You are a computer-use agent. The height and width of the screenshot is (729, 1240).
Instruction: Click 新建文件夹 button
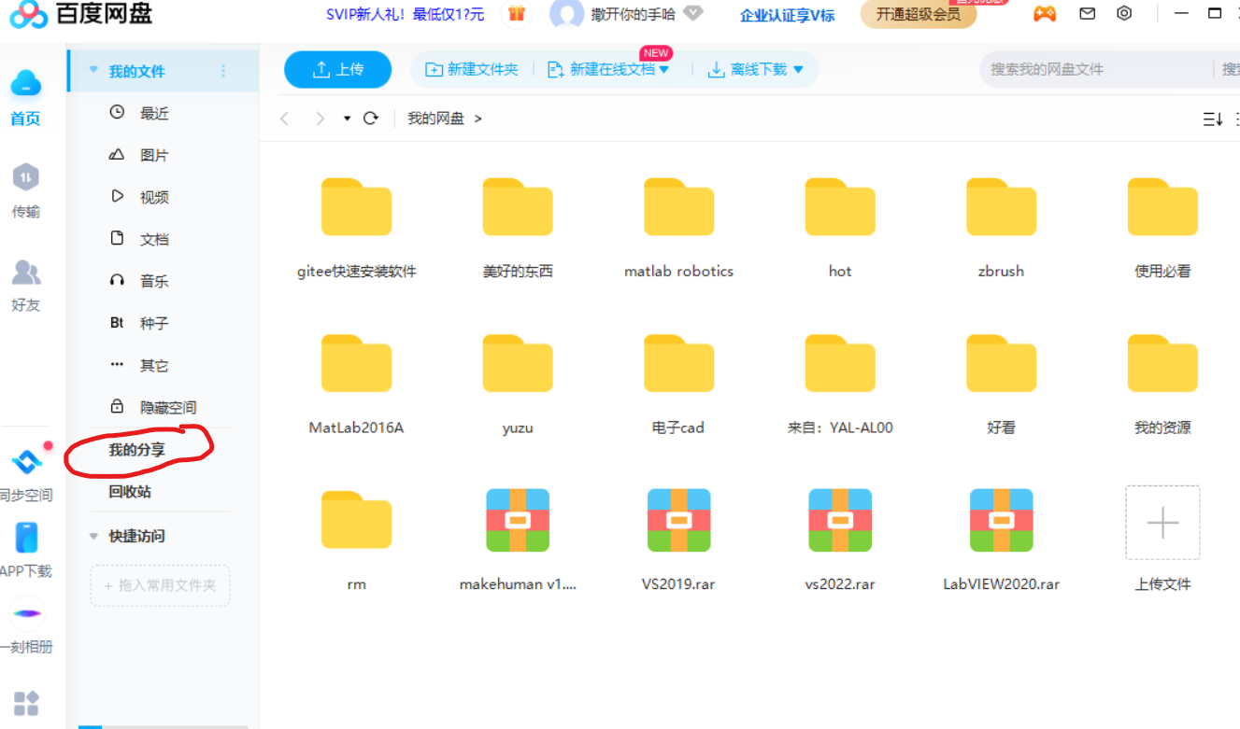pyautogui.click(x=472, y=70)
